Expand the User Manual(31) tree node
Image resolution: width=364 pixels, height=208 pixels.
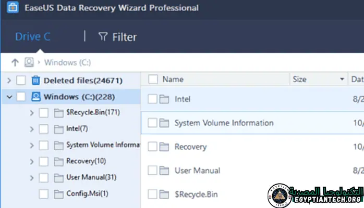32,178
